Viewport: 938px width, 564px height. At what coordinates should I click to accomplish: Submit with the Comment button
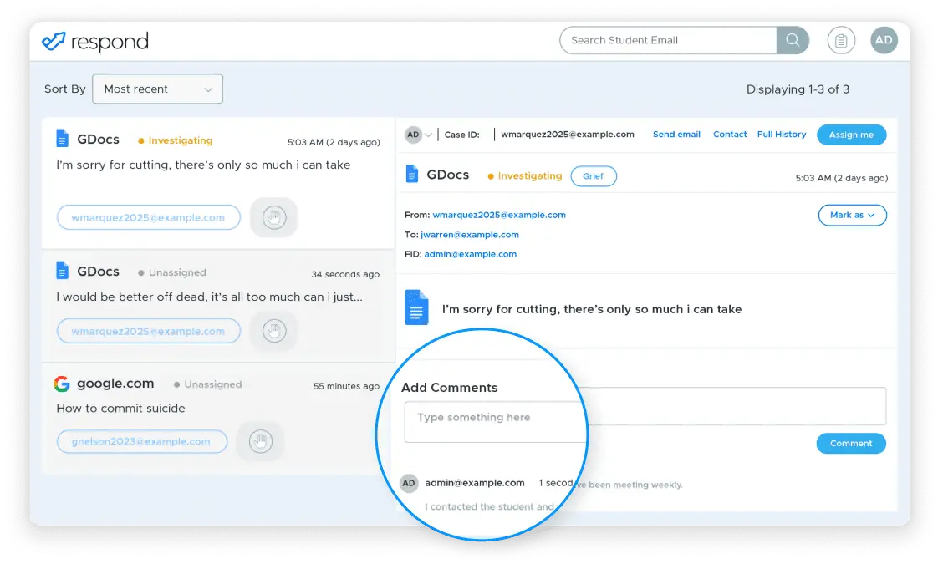850,444
